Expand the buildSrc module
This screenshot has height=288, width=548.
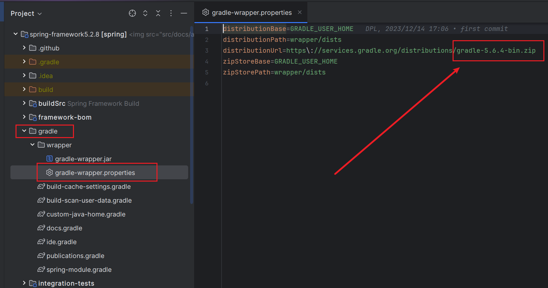[x=24, y=103]
